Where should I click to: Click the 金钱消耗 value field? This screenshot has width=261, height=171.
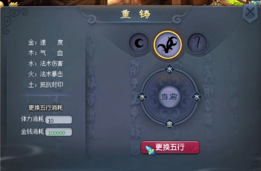59,132
